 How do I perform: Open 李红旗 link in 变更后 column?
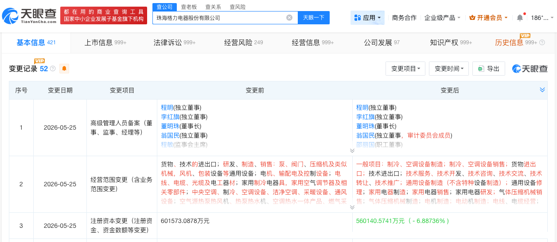click(x=365, y=117)
